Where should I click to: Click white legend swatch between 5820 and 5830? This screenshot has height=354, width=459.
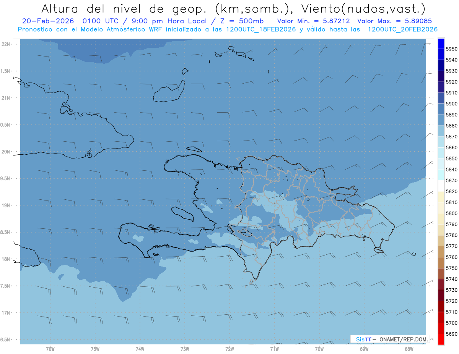click(441, 186)
